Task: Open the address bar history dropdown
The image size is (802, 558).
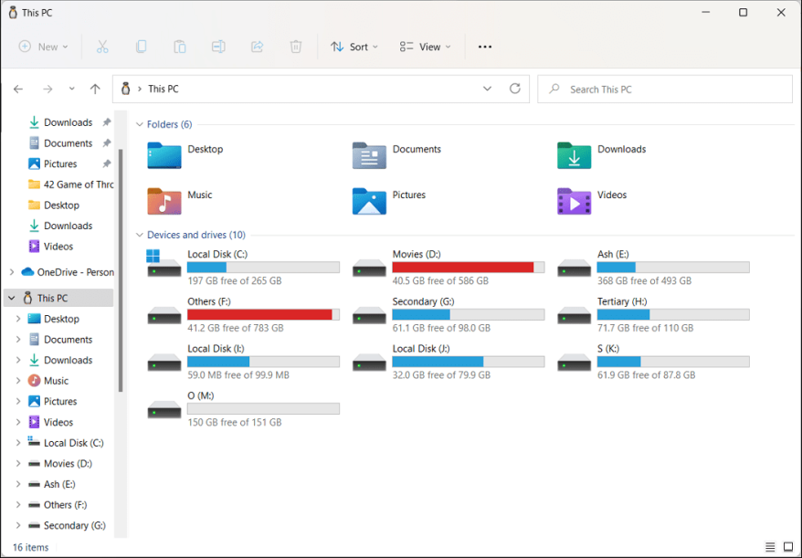Action: tap(488, 89)
